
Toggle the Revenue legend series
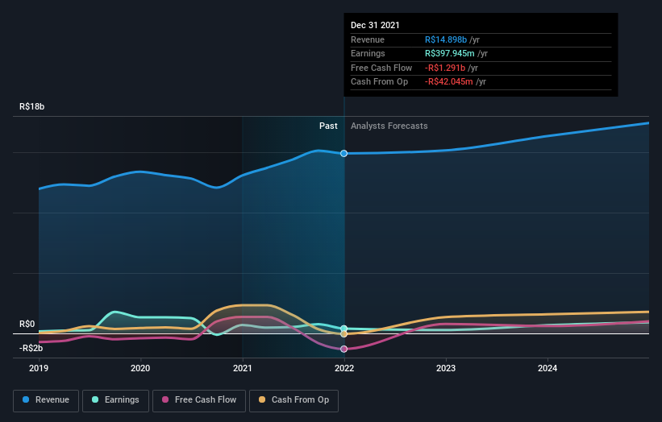coord(46,400)
